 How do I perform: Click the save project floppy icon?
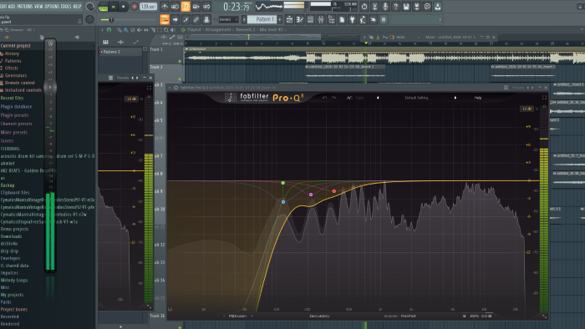(x=406, y=7)
